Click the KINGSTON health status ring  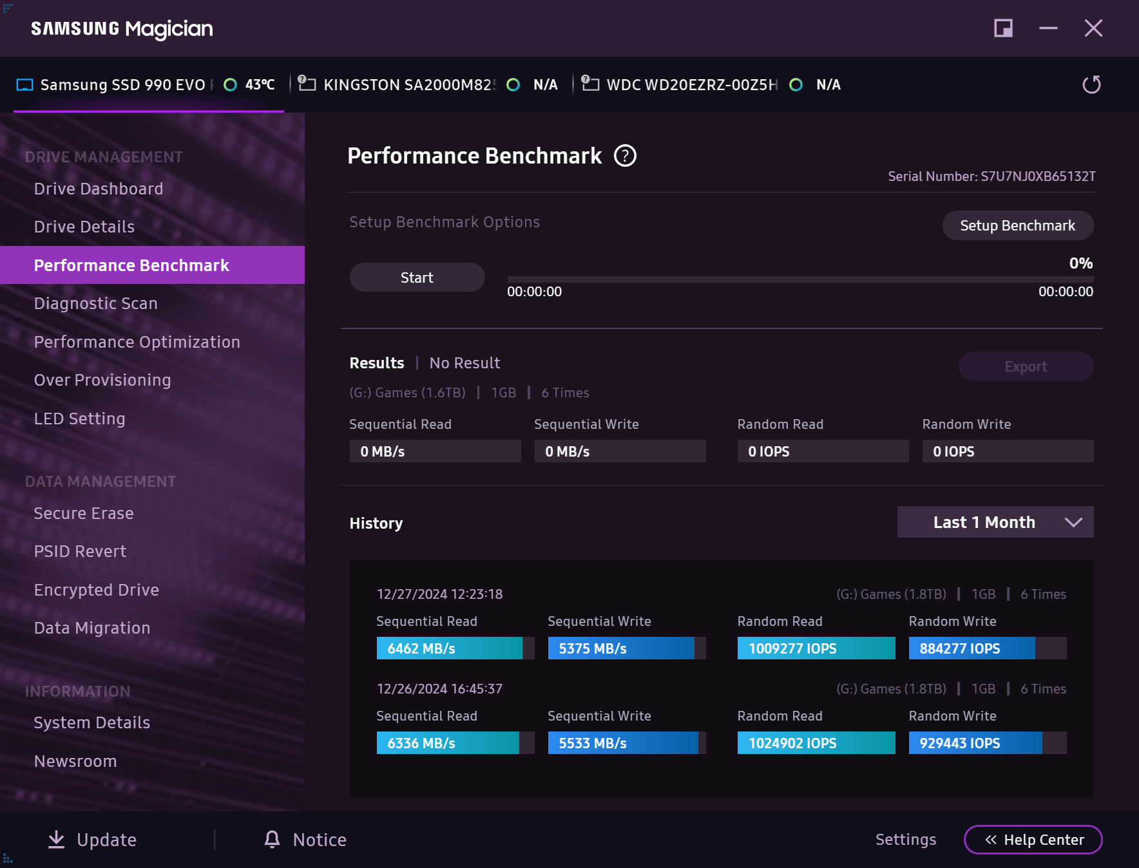(x=513, y=85)
